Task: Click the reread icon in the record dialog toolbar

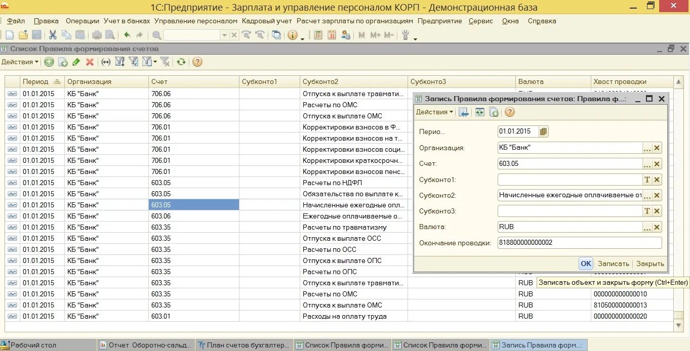Action: 479,112
